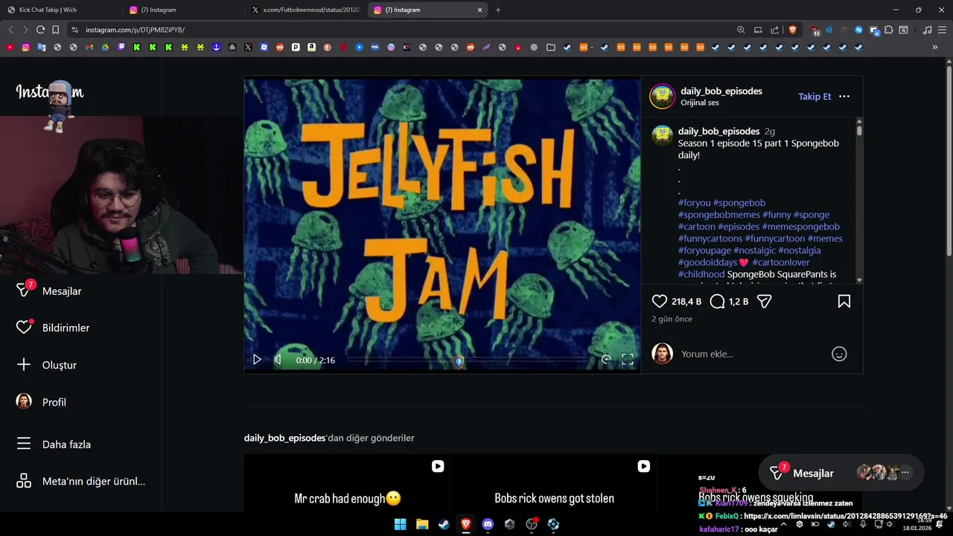
Task: Open the Instagram bookmark in bookmarks bar
Action: point(25,47)
